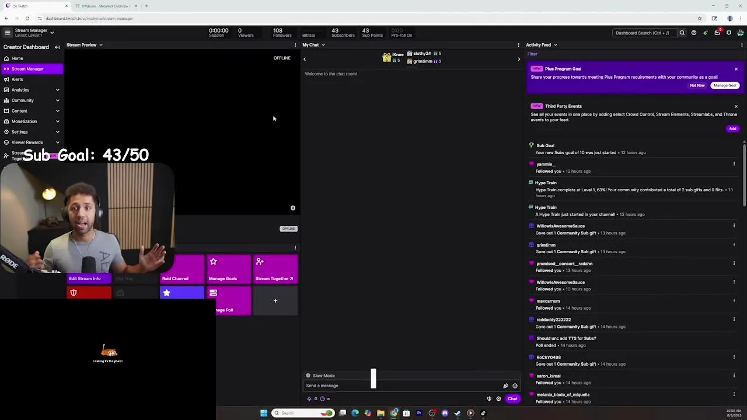This screenshot has width=747, height=420.
Task: Open Stream Preview panel options menu
Action: pyautogui.click(x=295, y=45)
